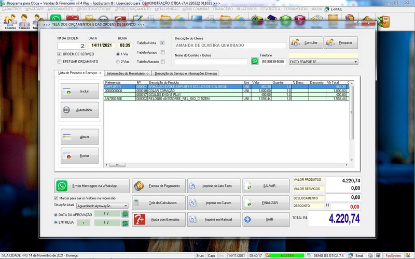Viewport: 415px width, 259px height.
Task: Click the Nome do Contato / Outros field
Action: [x=211, y=62]
